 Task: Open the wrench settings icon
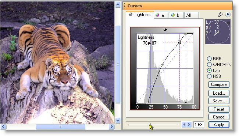pyautogui.click(x=220, y=15)
